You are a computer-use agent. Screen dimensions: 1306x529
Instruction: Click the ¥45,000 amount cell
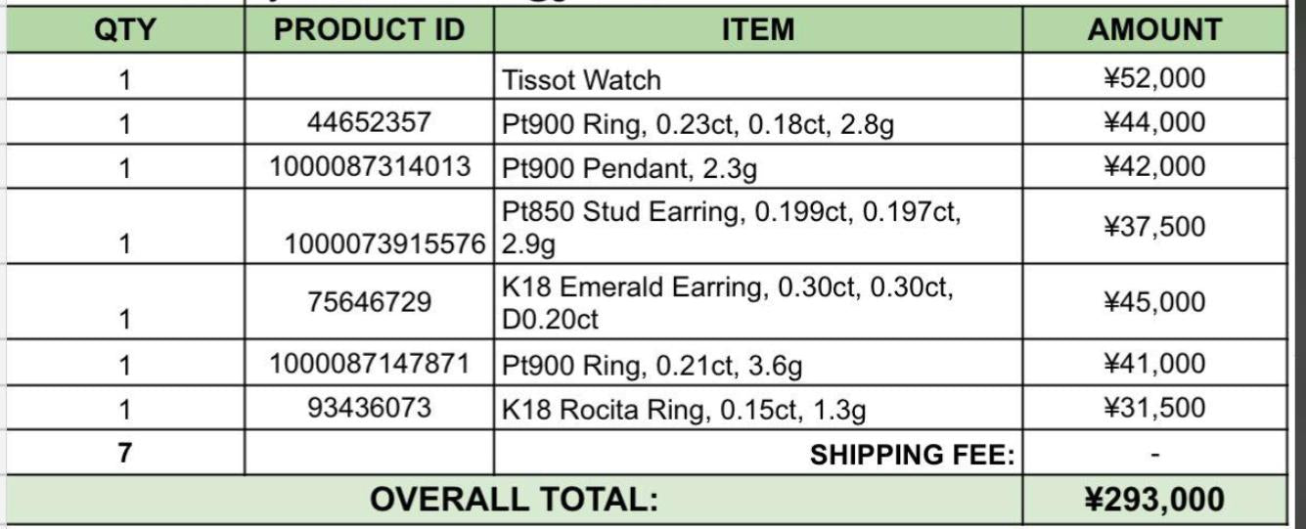(x=1153, y=301)
